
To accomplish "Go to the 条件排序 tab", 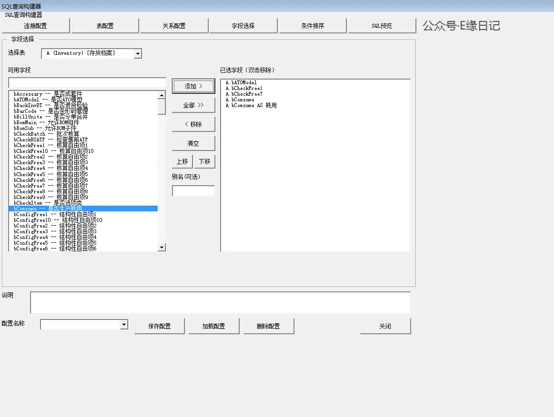I will [312, 26].
